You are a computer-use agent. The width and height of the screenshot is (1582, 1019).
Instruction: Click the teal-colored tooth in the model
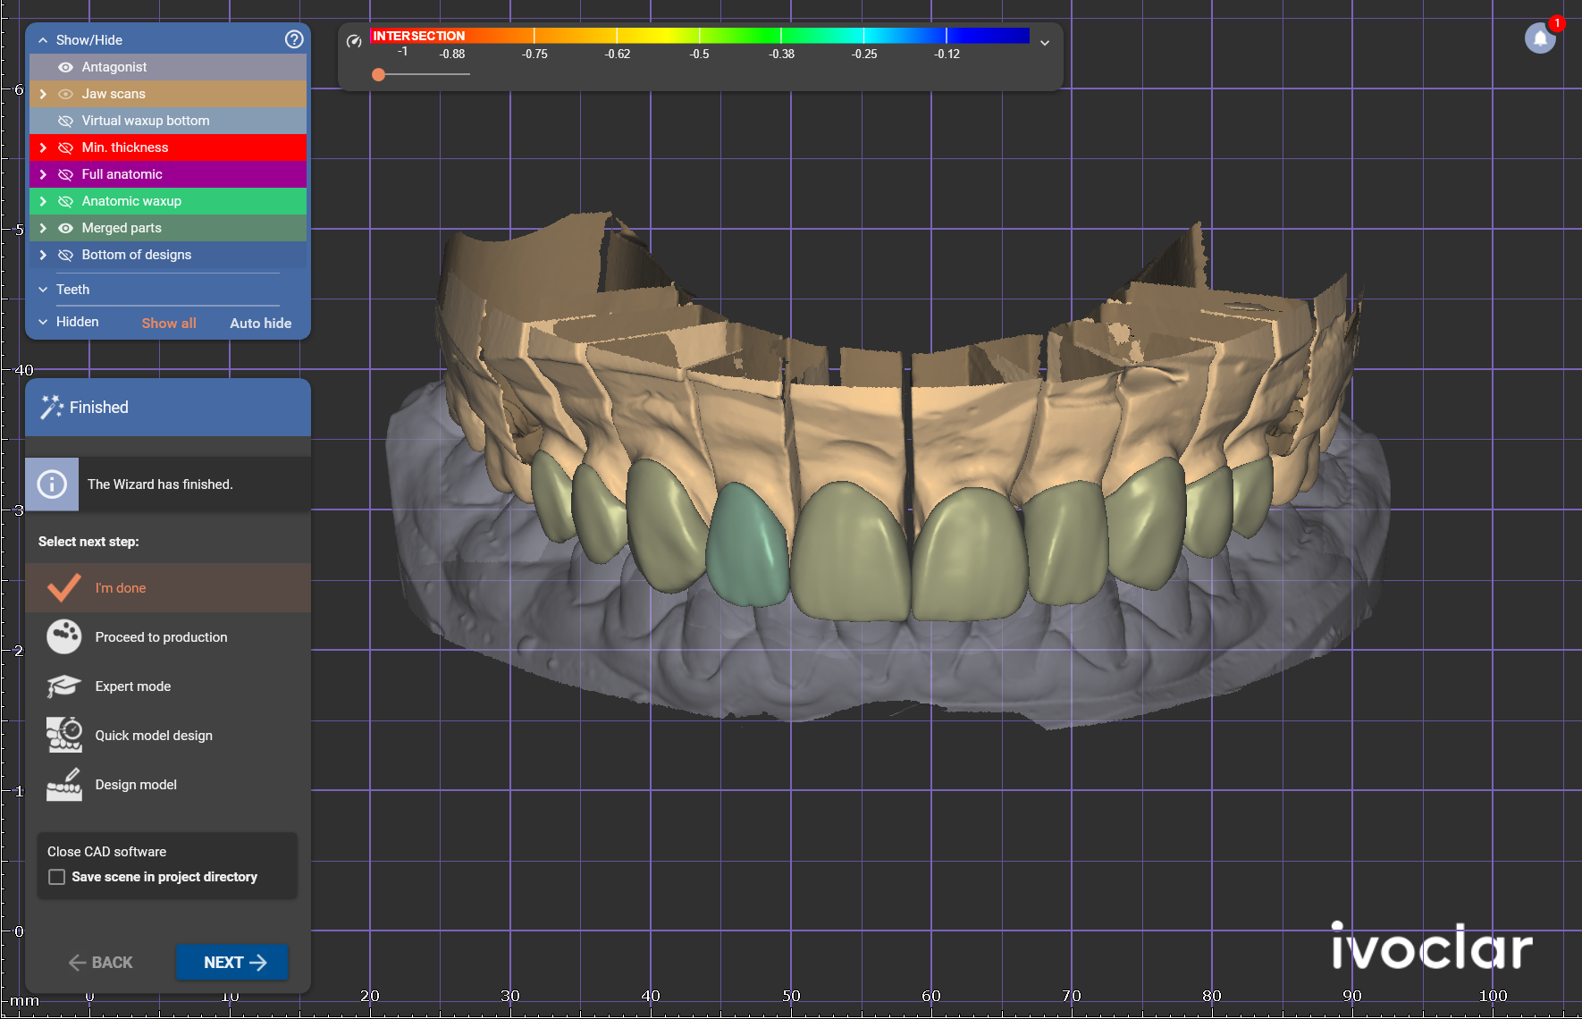[x=747, y=545]
